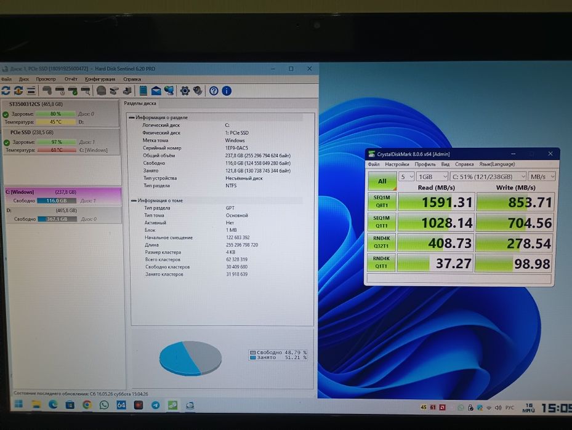Image resolution: width=572 pixels, height=430 pixels.
Task: Run the RND4K Q32T1 test
Action: click(382, 242)
